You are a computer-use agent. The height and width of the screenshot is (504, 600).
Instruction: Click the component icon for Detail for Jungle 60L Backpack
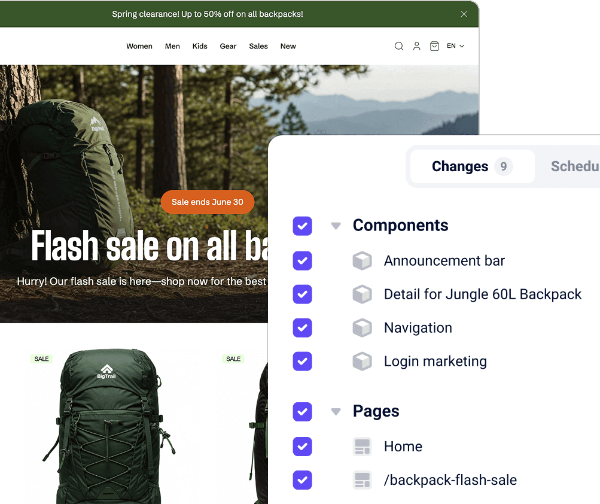point(362,294)
